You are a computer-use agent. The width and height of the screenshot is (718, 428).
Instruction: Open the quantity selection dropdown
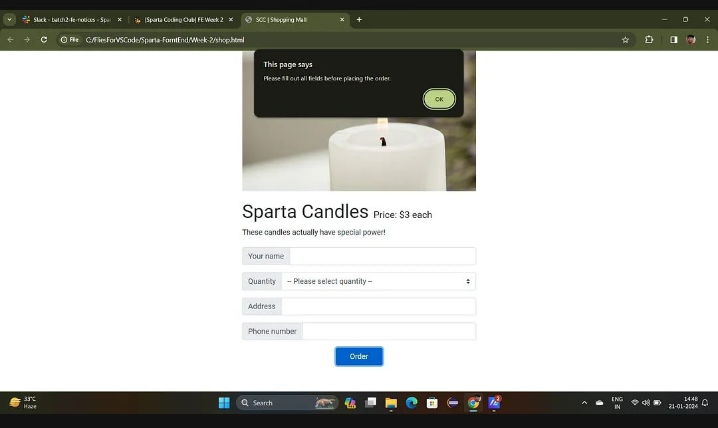pos(379,280)
